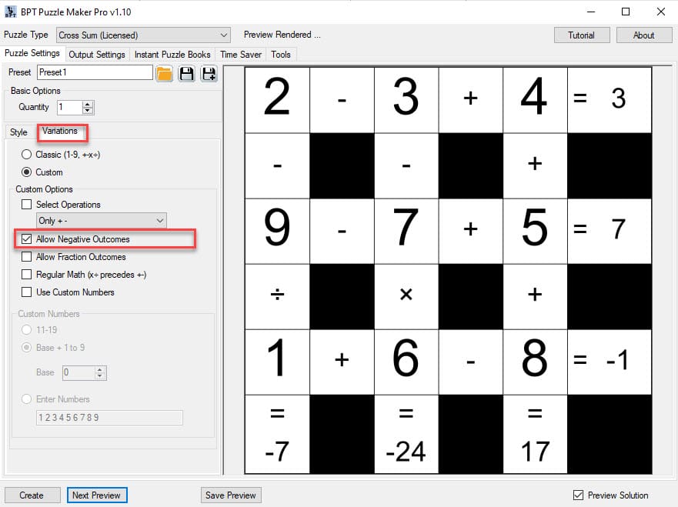Image resolution: width=678 pixels, height=507 pixels.
Task: Switch to the Output Settings tab
Action: [x=97, y=54]
